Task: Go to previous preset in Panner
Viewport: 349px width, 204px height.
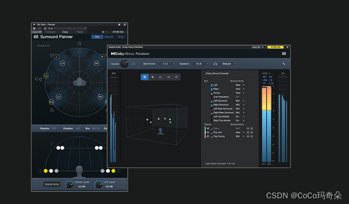Action: pyautogui.click(x=49, y=29)
